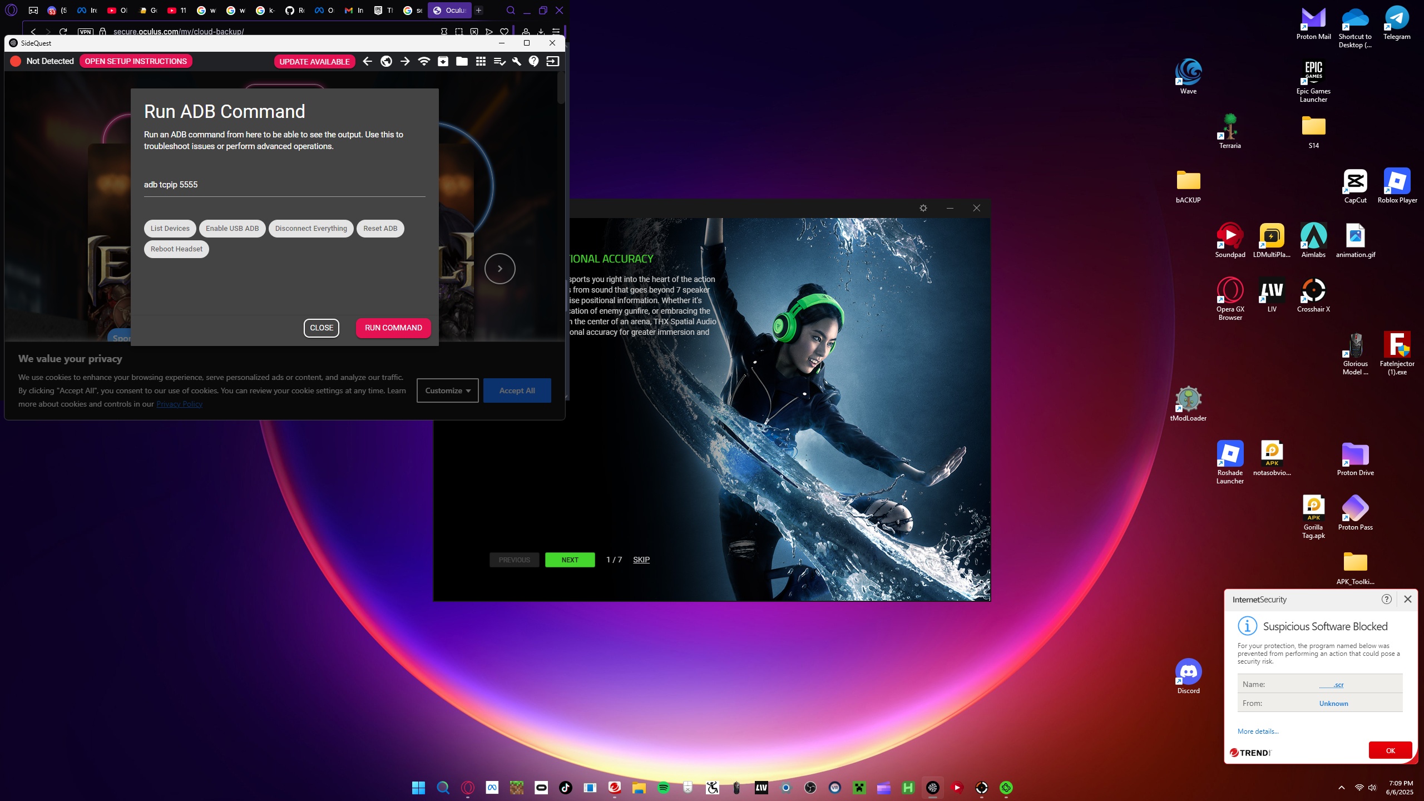Switch to the Epic Games browser tab
The height and width of the screenshot is (801, 1424).
[x=383, y=10]
